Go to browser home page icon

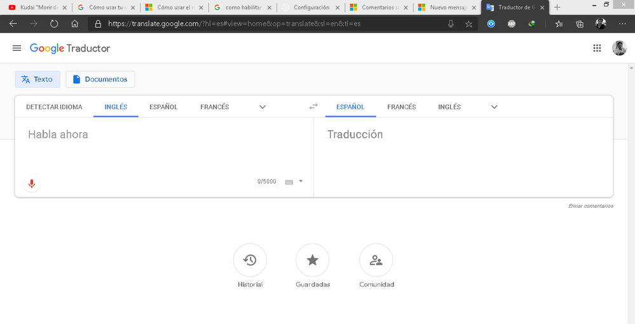pyautogui.click(x=74, y=24)
